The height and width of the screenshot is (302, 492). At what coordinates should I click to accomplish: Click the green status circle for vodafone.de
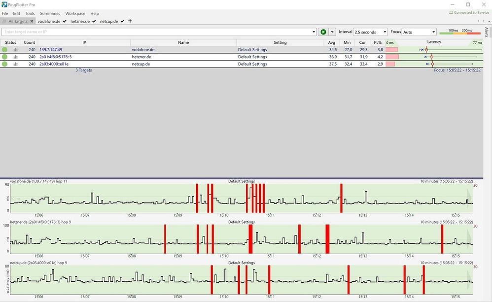pyautogui.click(x=5, y=50)
